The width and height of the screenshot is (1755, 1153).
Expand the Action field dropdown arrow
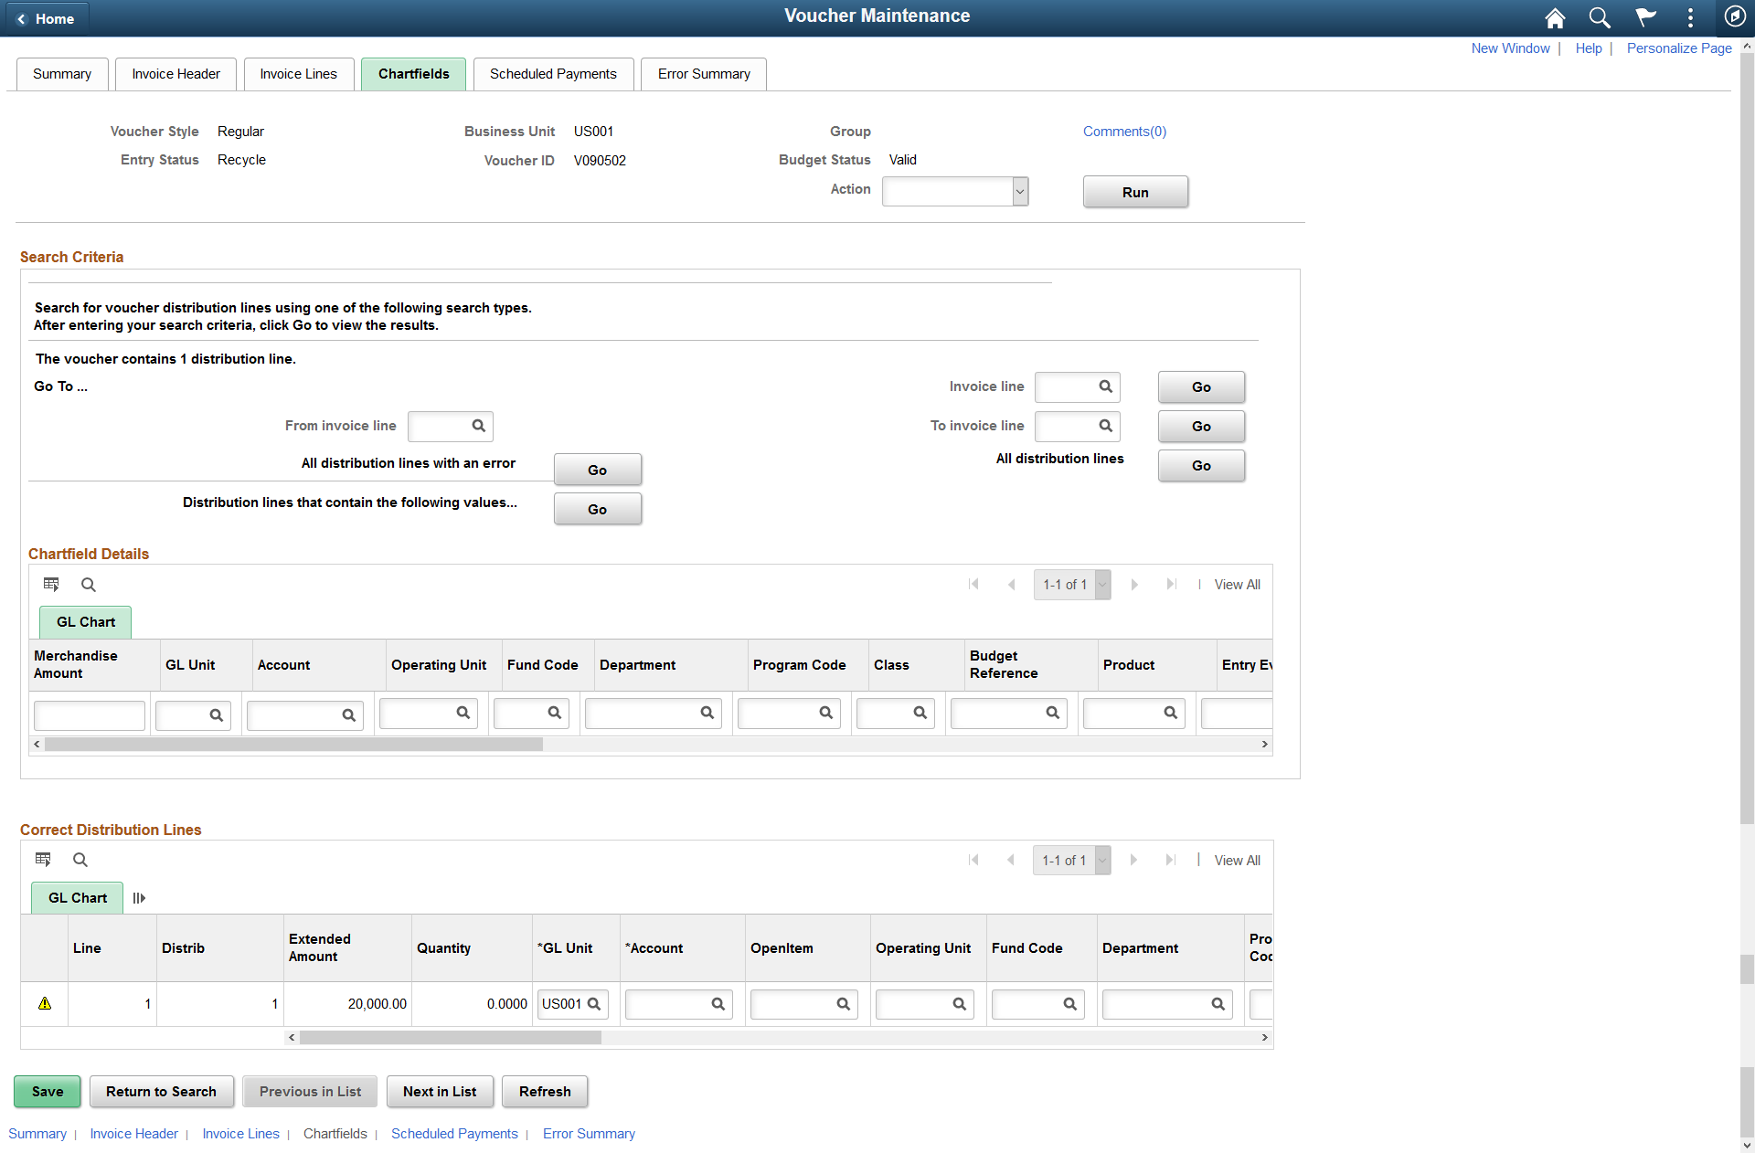1017,192
